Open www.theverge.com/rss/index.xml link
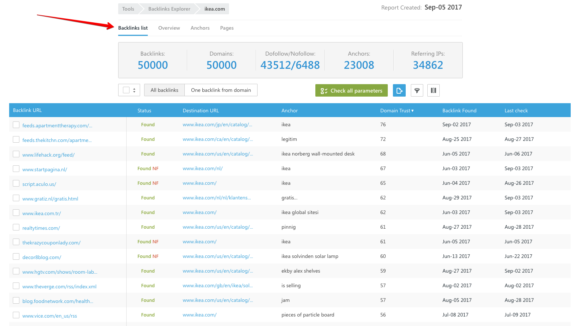The width and height of the screenshot is (574, 326). pyautogui.click(x=59, y=286)
